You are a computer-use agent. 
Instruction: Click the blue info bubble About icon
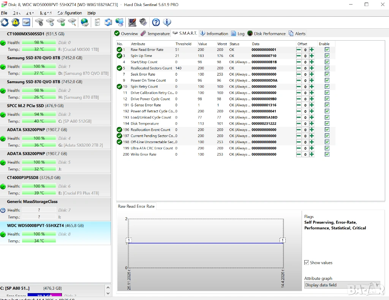[x=167, y=22]
